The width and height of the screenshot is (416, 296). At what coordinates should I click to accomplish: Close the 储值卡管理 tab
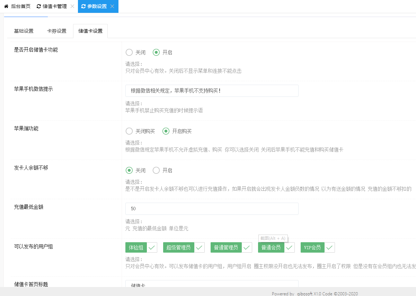[x=72, y=6]
